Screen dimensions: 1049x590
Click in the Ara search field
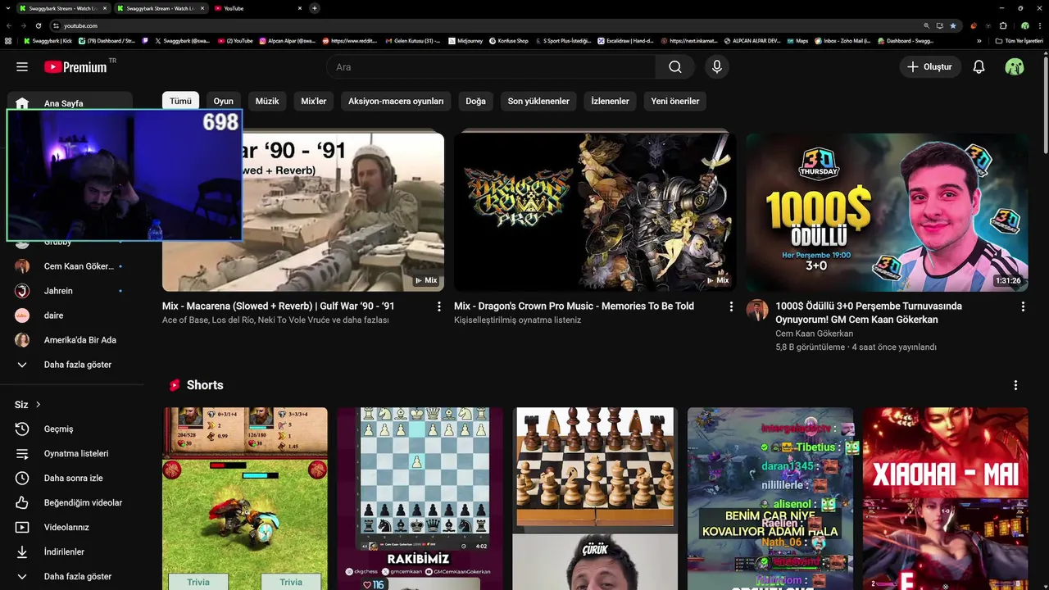(492, 67)
